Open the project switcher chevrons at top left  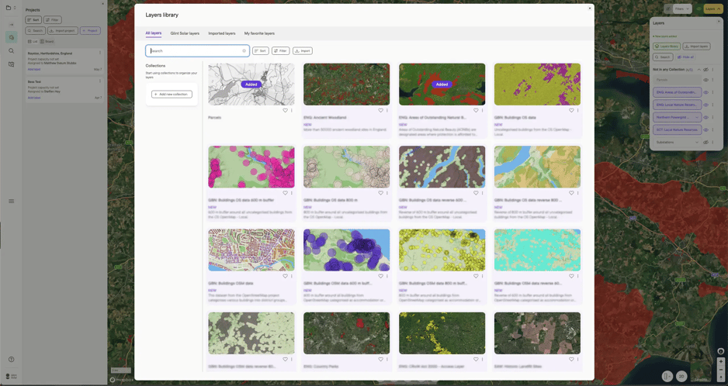[15, 8]
